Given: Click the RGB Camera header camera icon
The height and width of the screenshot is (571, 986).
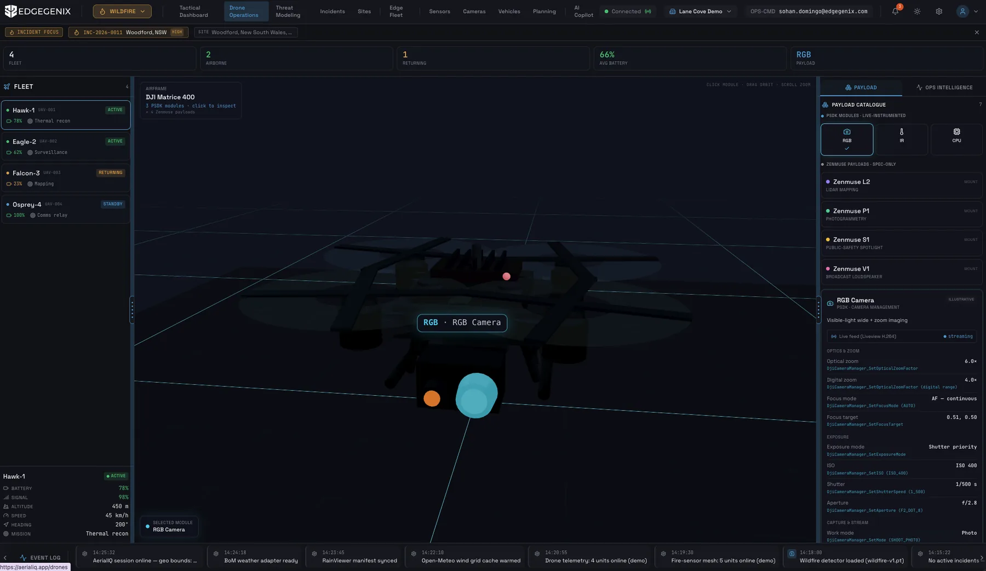Looking at the screenshot, I should click(x=830, y=303).
